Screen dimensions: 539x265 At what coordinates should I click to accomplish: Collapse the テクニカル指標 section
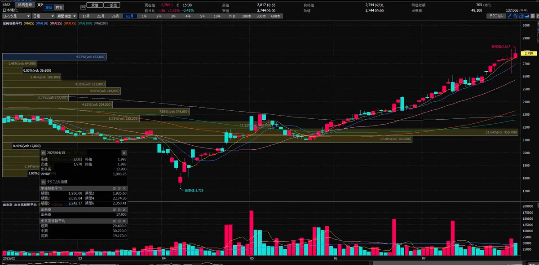pyautogui.click(x=44, y=182)
